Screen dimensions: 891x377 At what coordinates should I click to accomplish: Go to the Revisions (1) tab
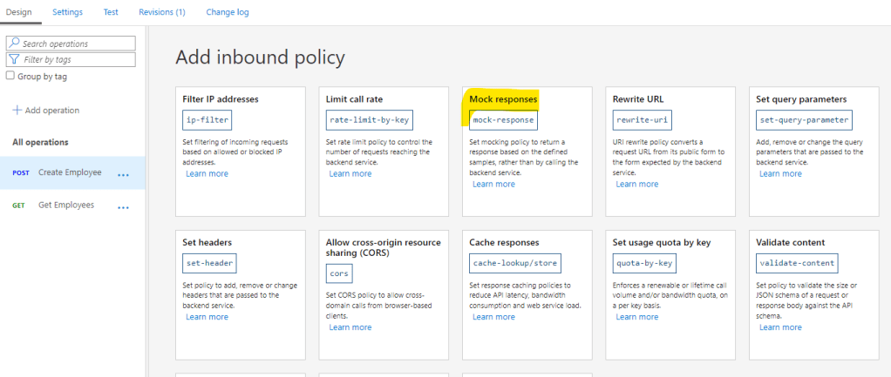point(162,12)
